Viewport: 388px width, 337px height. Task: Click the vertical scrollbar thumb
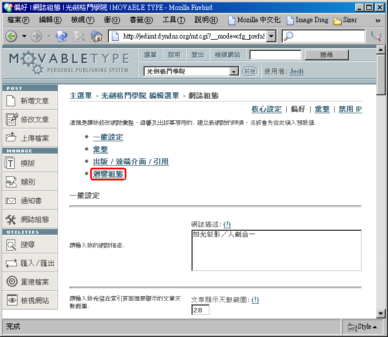[x=380, y=75]
